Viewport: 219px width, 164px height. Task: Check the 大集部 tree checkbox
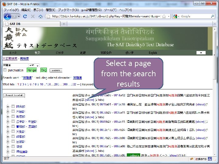pos(13,131)
